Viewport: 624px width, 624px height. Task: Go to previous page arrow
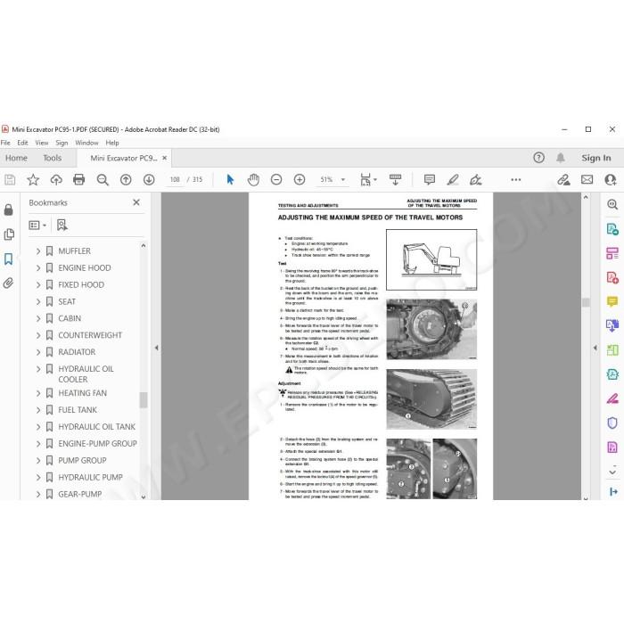(x=126, y=180)
